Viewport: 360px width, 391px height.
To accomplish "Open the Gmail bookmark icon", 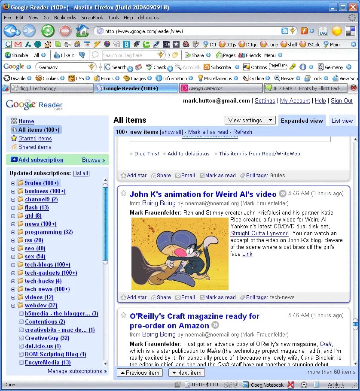I will click(x=18, y=44).
